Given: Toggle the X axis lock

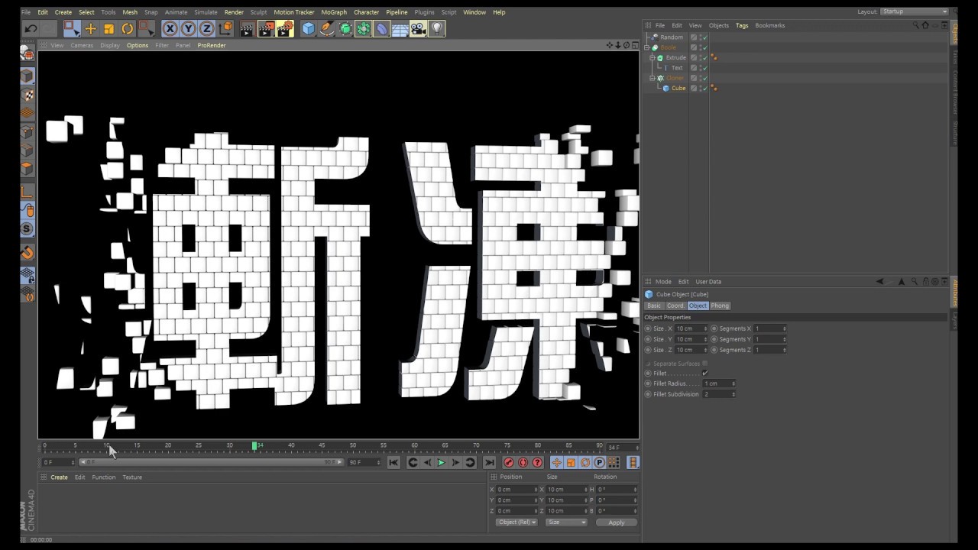Looking at the screenshot, I should pos(170,29).
